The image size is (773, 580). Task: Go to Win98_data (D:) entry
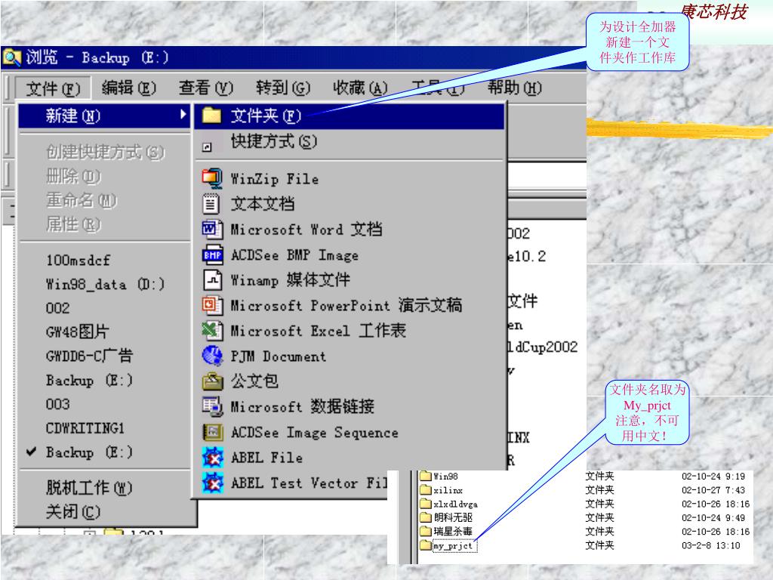coord(104,284)
